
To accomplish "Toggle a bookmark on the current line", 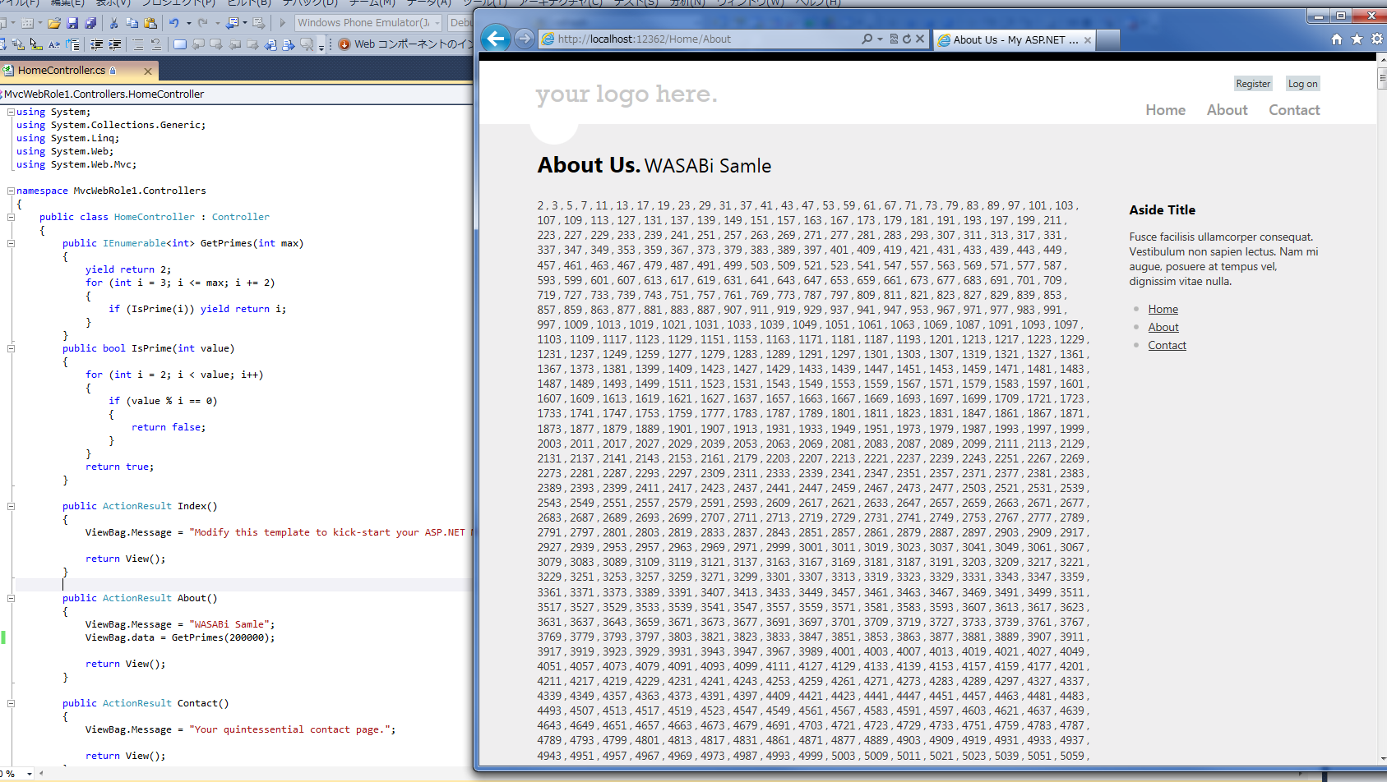I will (180, 44).
